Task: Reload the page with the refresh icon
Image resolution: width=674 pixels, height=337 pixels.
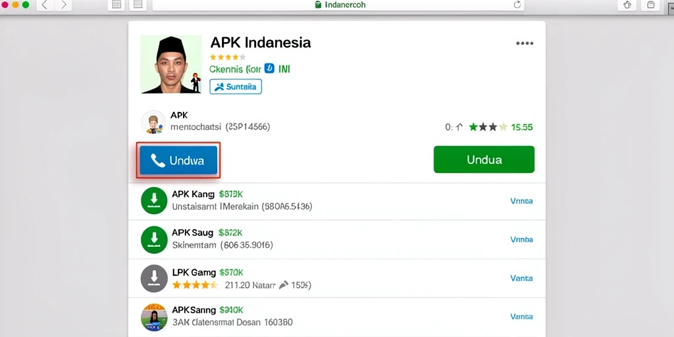Action: (x=517, y=5)
